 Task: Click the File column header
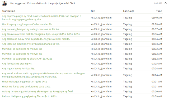[93, 11]
